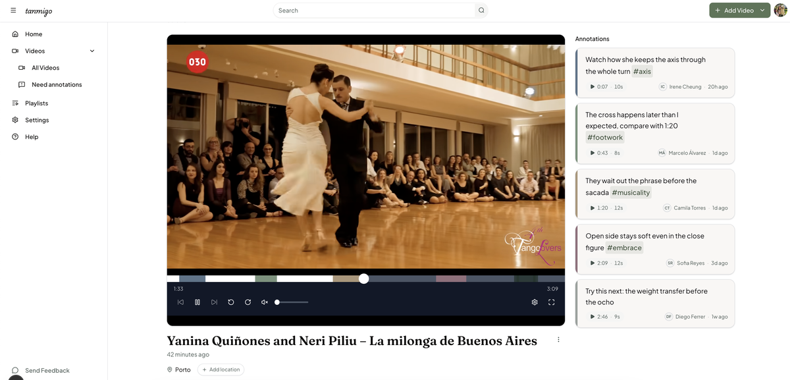790x380 pixels.
Task: Open player settings gear
Action: pos(535,302)
